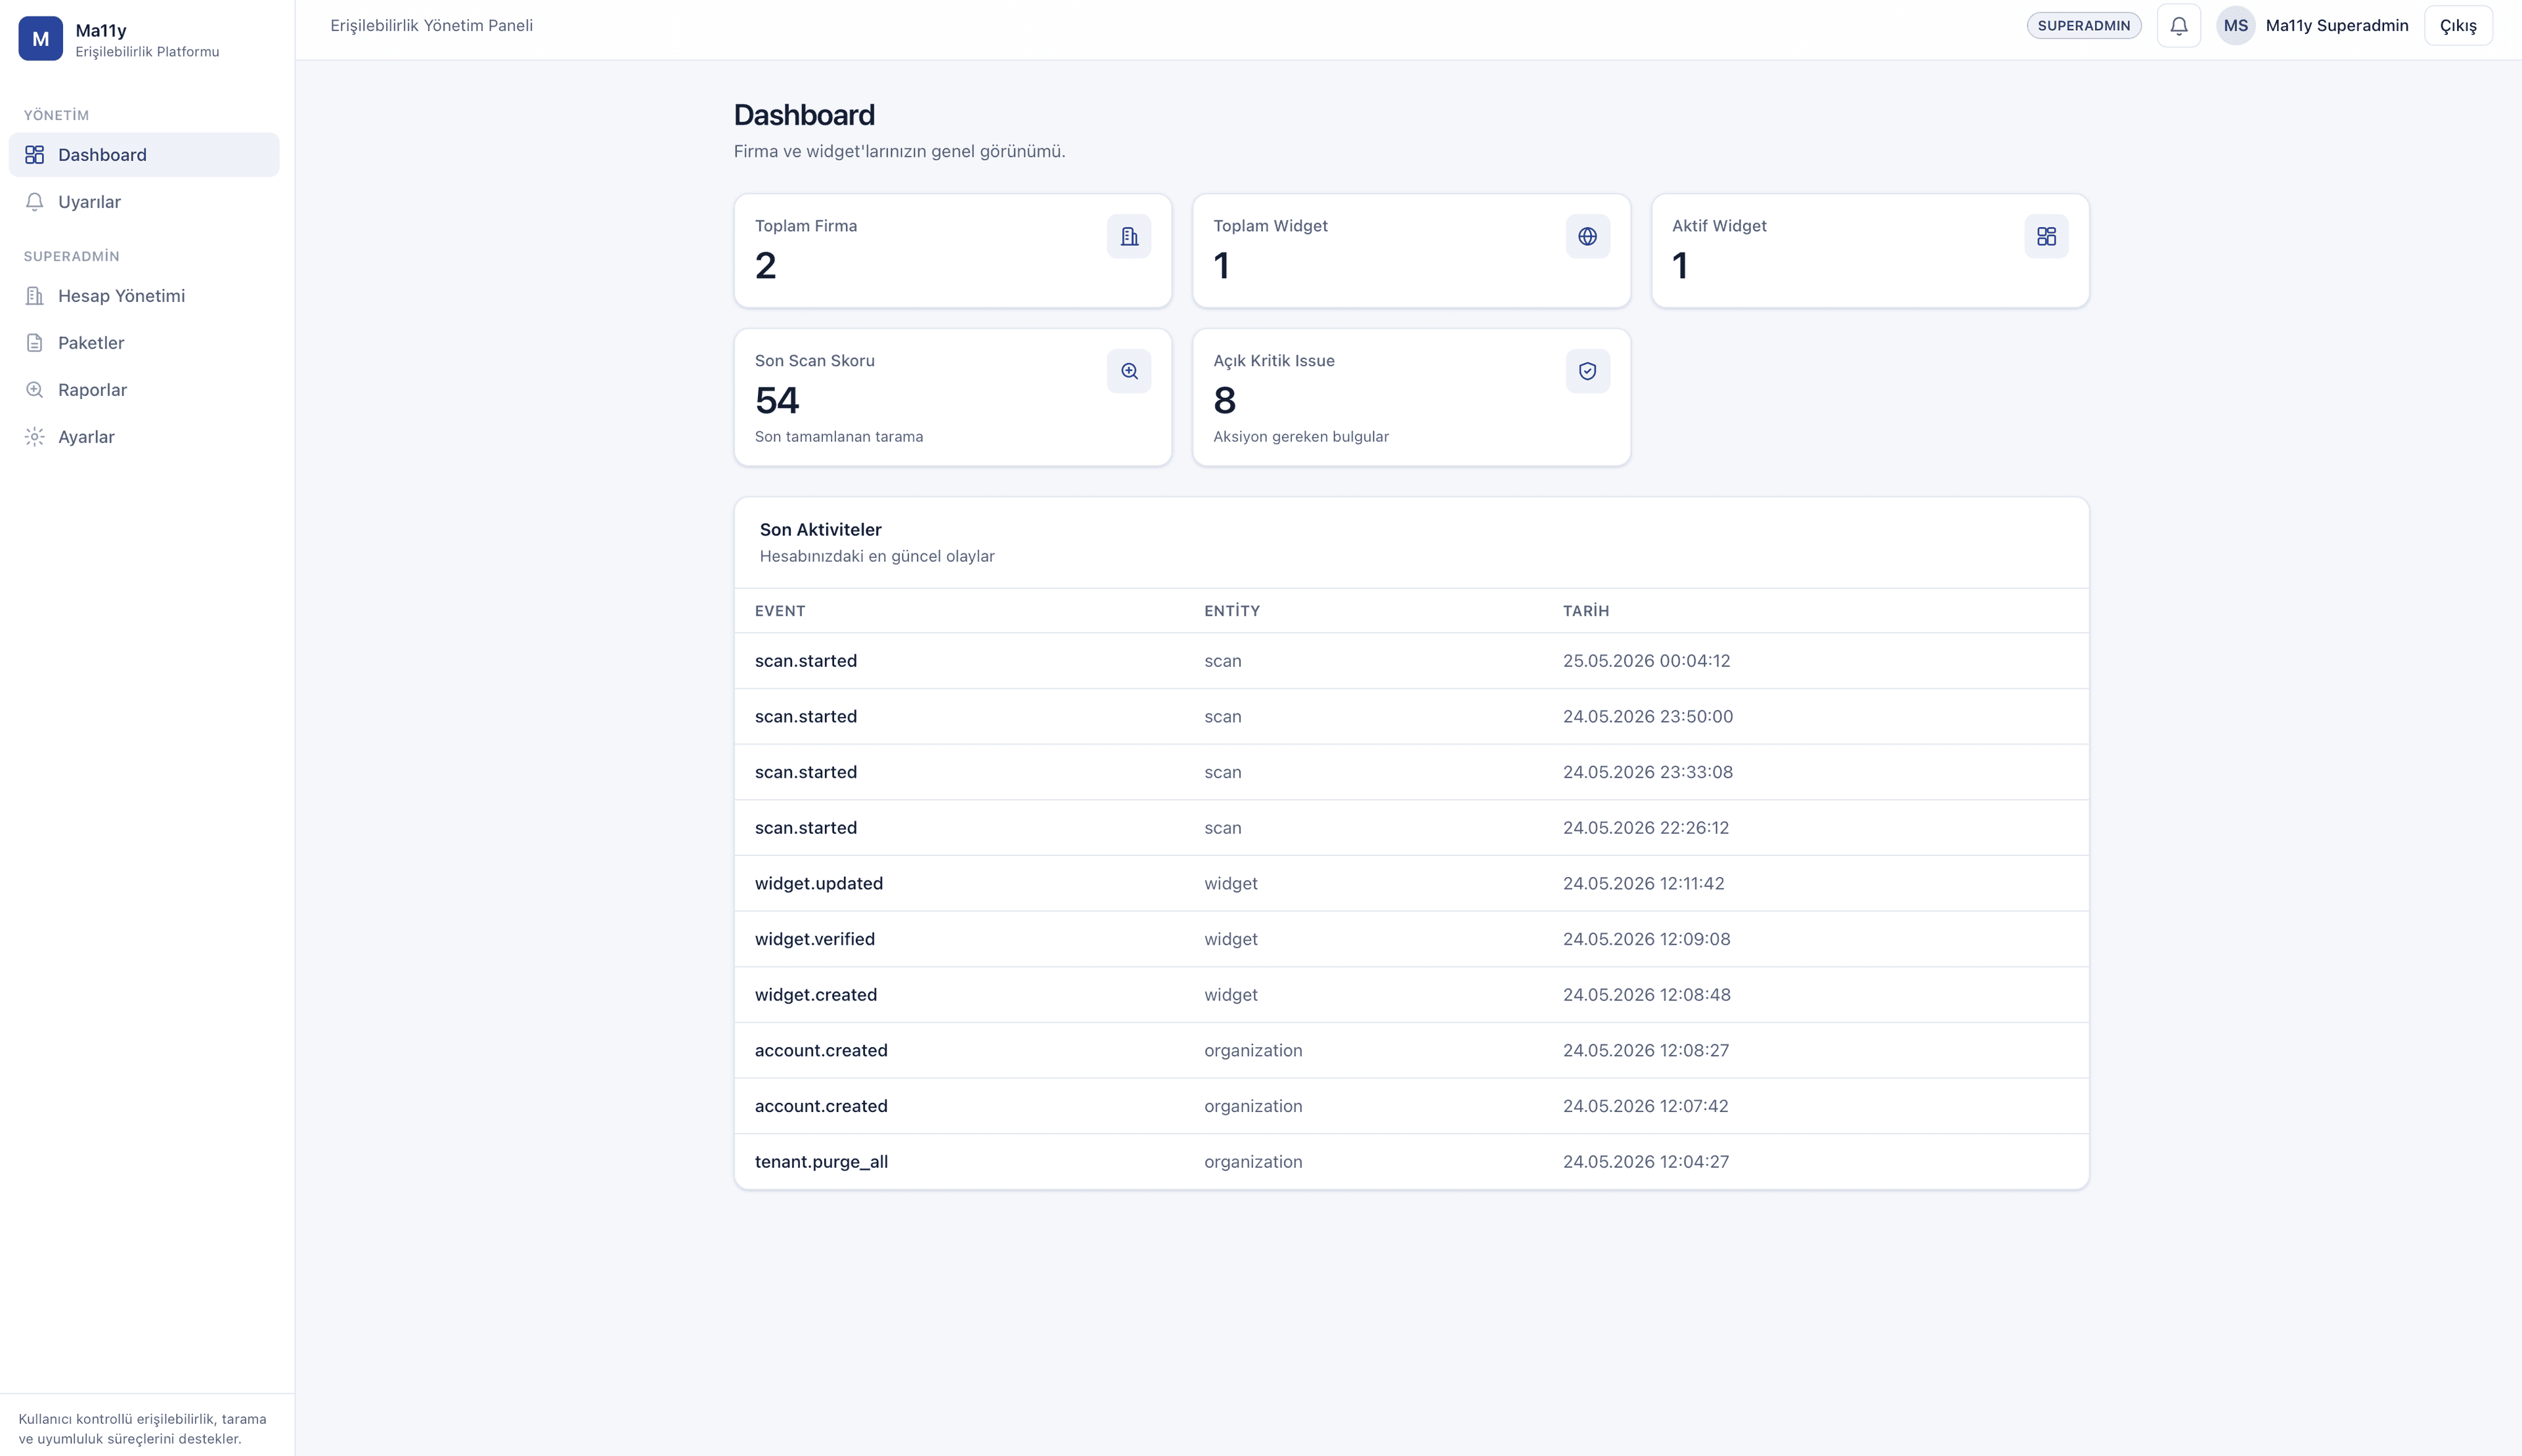Click Aksiyon gereken bulgular caption
This screenshot has width=2522, height=1456.
(1300, 437)
